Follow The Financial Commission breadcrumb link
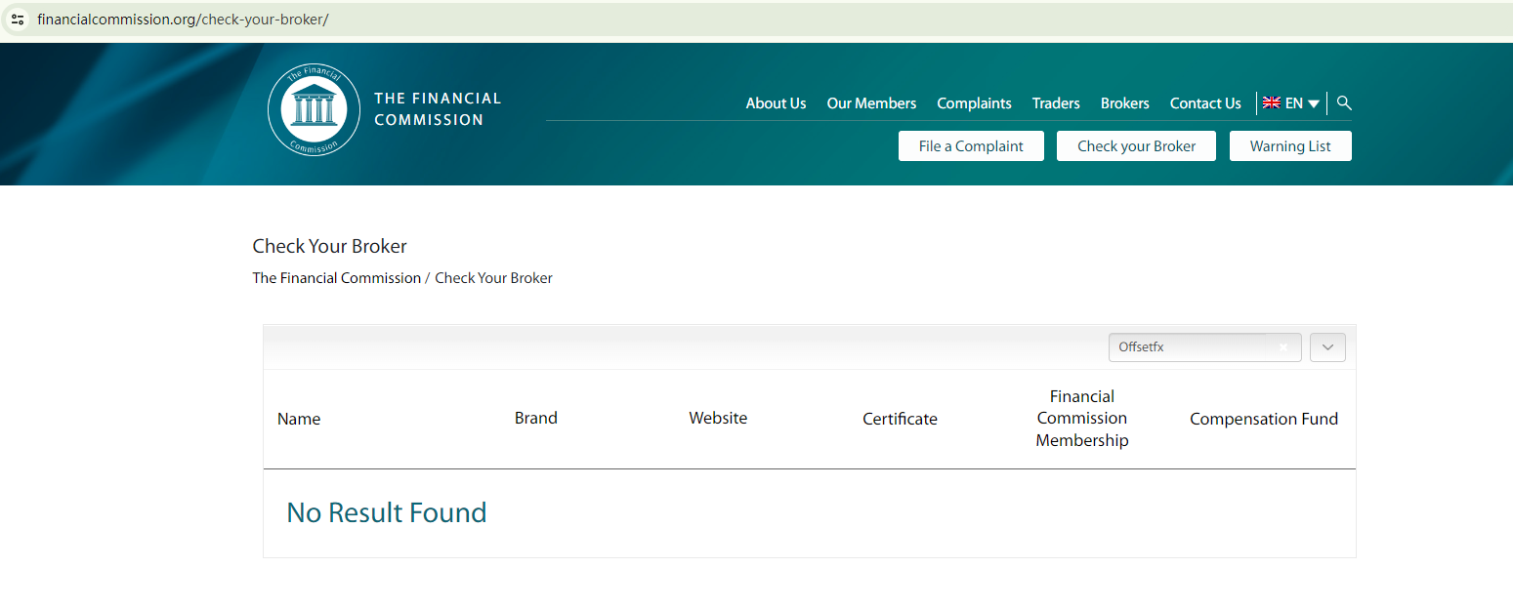 [336, 278]
